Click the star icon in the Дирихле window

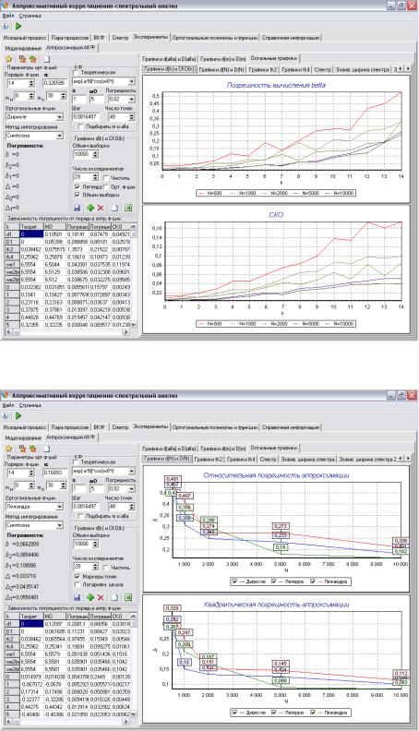(9, 59)
